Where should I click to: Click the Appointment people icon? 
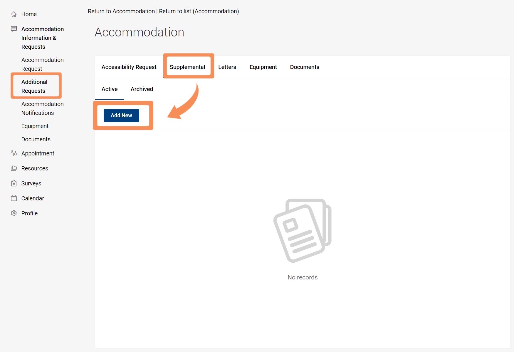(x=14, y=153)
